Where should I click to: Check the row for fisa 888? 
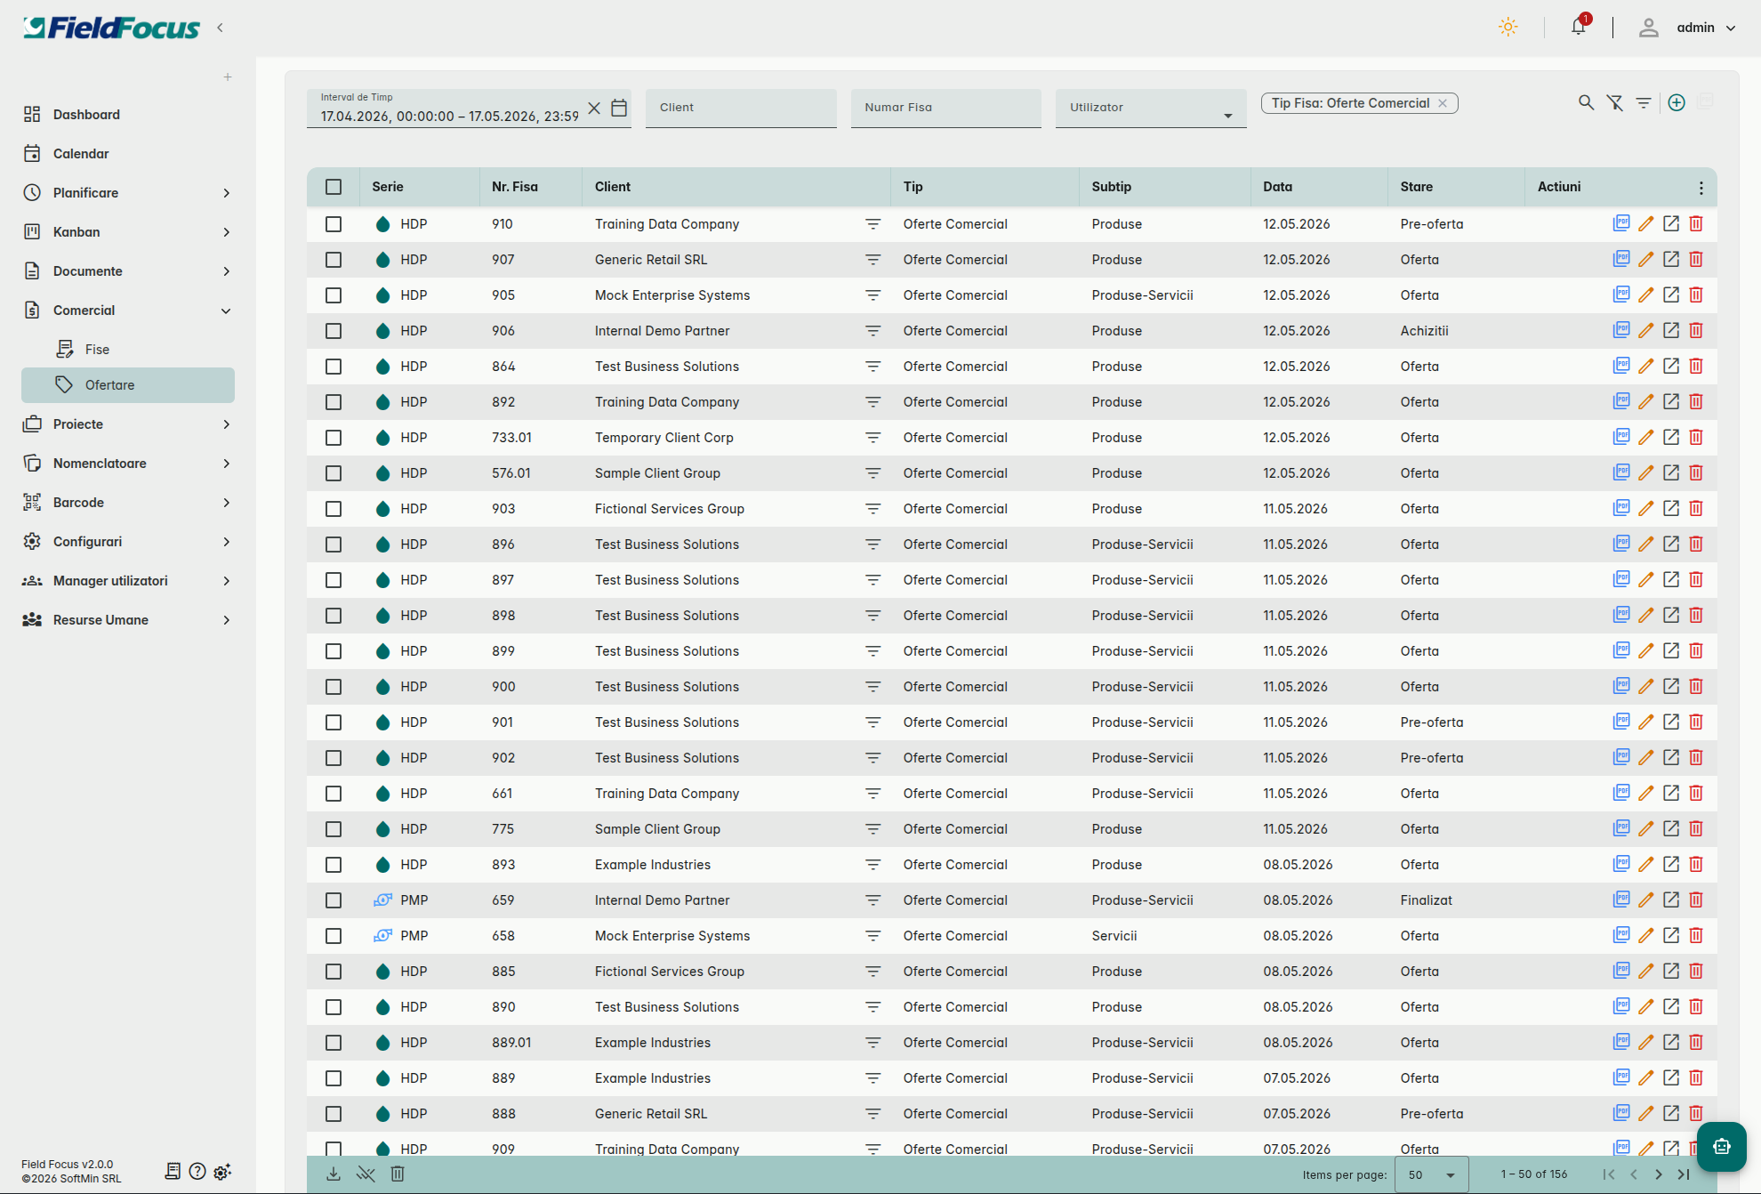[x=334, y=1114]
